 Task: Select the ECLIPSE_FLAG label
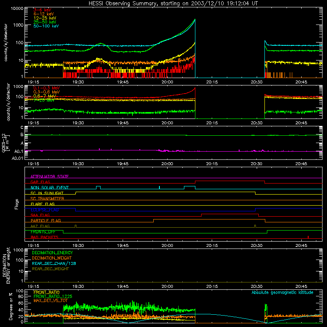(x=45, y=210)
